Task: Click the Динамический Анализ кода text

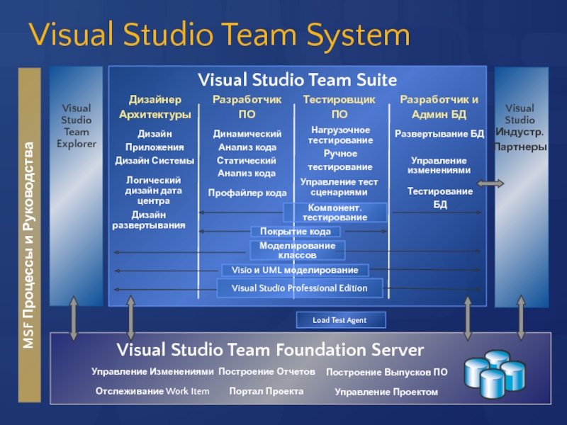Action: [x=247, y=140]
